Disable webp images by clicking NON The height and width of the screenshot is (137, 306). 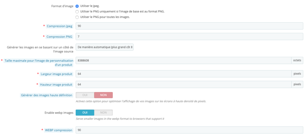[x=103, y=113]
